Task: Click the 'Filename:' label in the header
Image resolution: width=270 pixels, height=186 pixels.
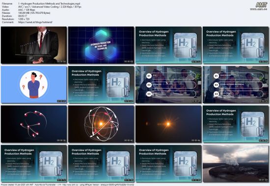Action: [7, 3]
